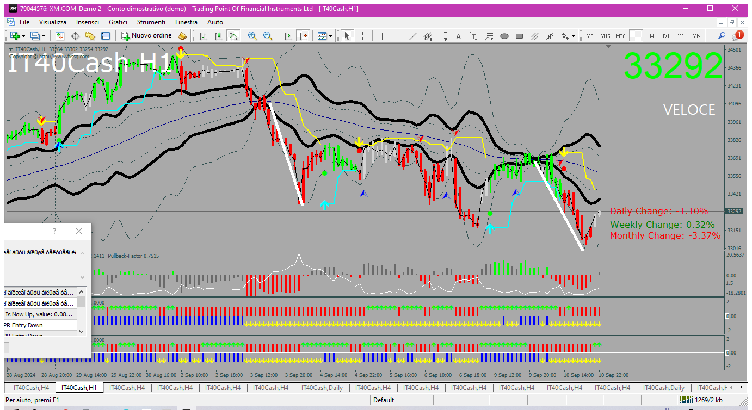The image size is (752, 410).
Task: Switch to line chart display
Action: pyautogui.click(x=233, y=36)
